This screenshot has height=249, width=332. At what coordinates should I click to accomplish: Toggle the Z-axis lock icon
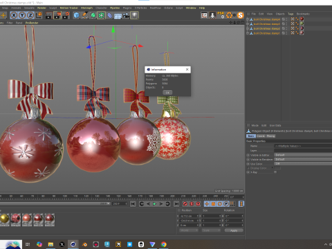pos(30,15)
